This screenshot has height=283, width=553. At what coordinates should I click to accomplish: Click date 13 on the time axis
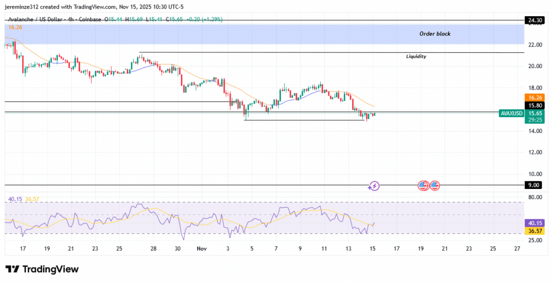click(x=348, y=249)
